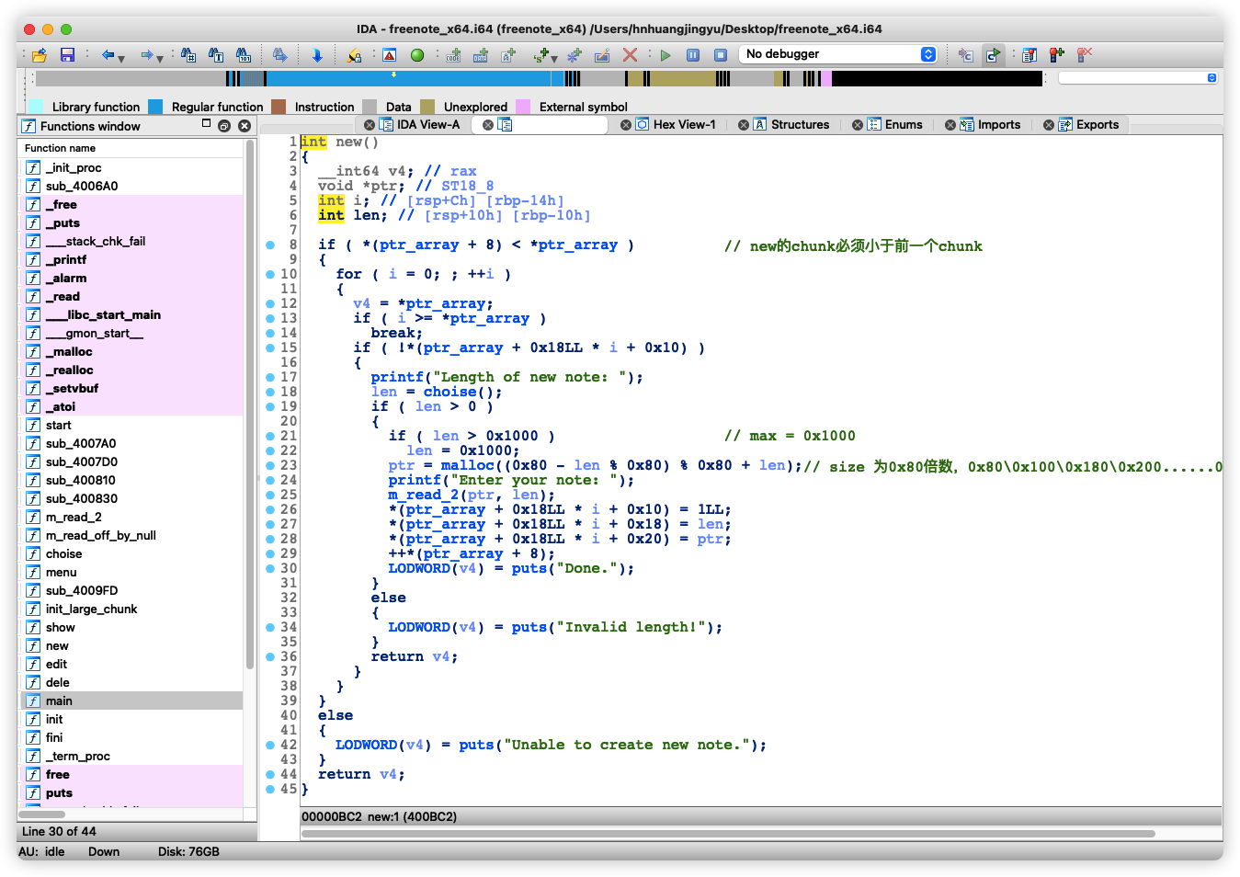1240x877 pixels.
Task: Open a file with the folder icon
Action: tap(40, 55)
